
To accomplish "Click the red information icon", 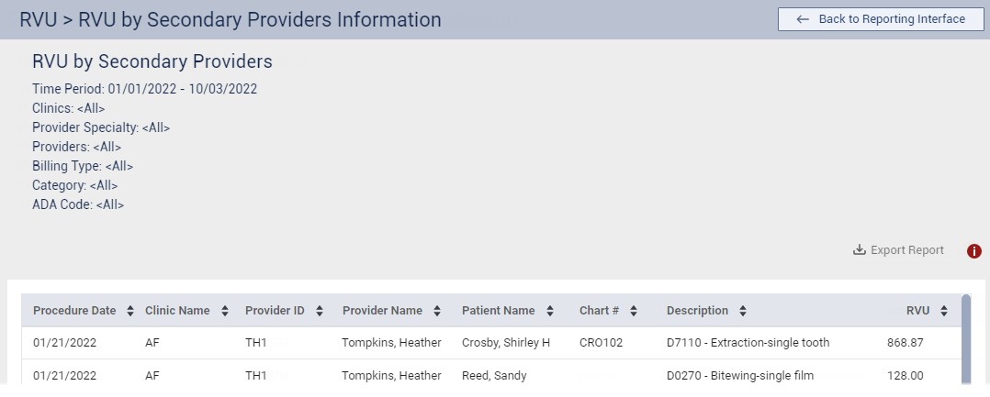I will click(974, 250).
